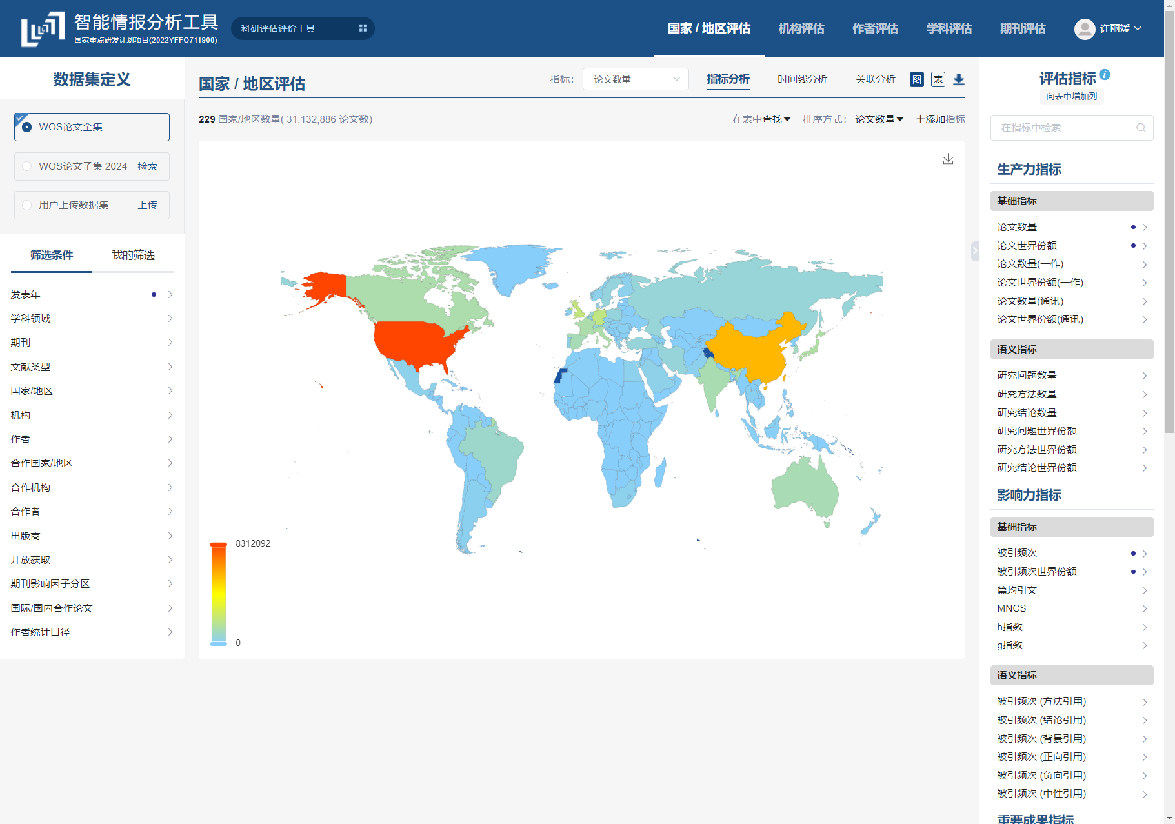Image resolution: width=1175 pixels, height=824 pixels.
Task: Click the arrow next to 论文数量(一作)
Action: click(1145, 265)
